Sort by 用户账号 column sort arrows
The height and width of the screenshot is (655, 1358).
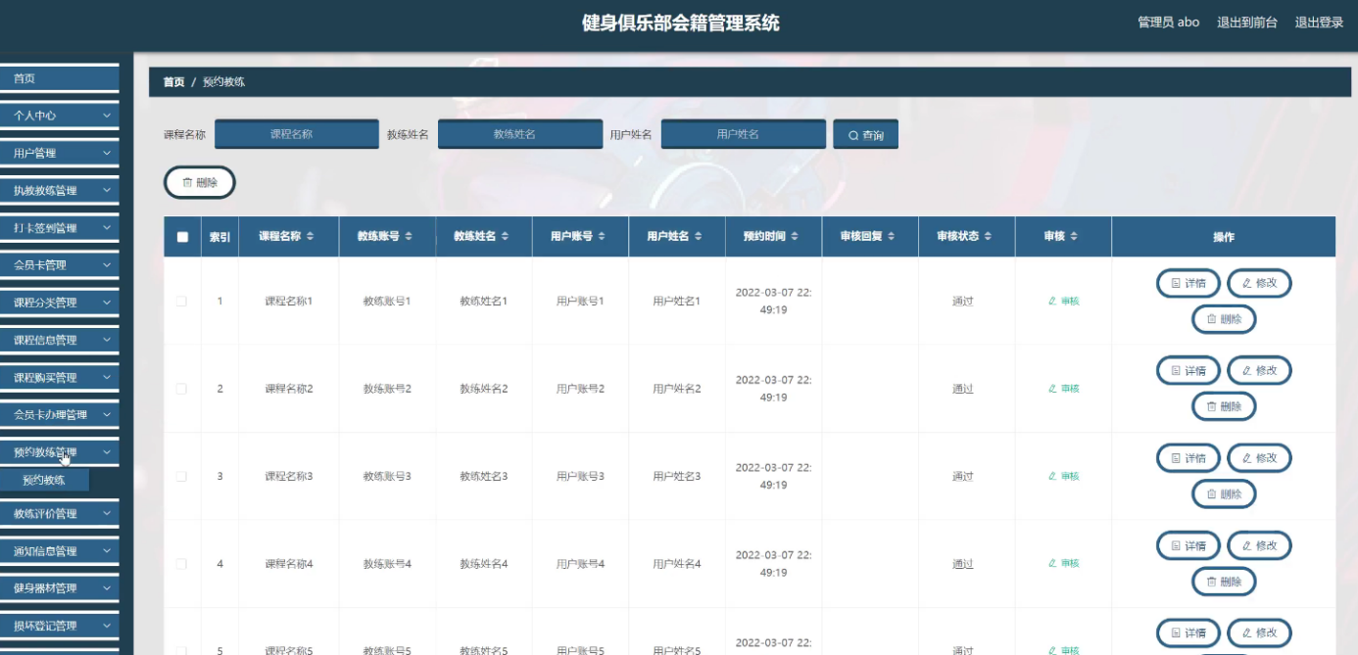tap(602, 237)
